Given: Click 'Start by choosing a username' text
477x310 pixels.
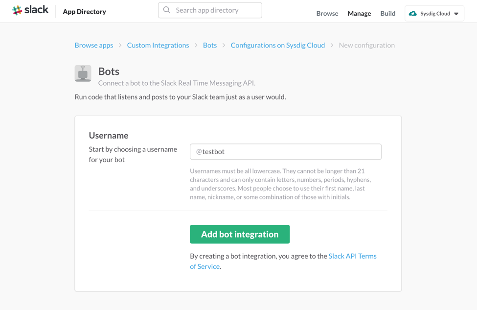Looking at the screenshot, I should coord(133,154).
